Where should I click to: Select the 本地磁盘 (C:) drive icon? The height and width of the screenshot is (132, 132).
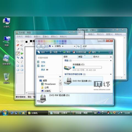68,68
